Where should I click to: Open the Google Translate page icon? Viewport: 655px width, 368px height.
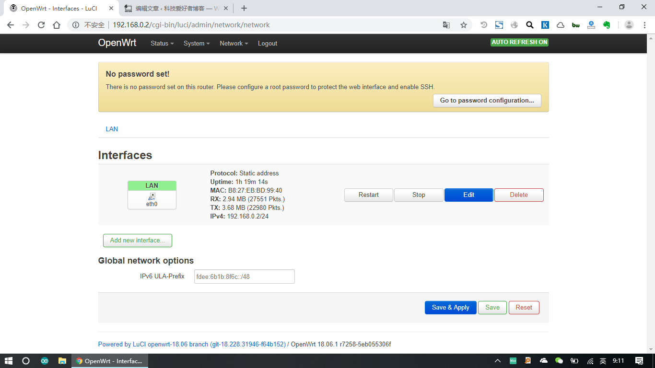pyautogui.click(x=446, y=25)
